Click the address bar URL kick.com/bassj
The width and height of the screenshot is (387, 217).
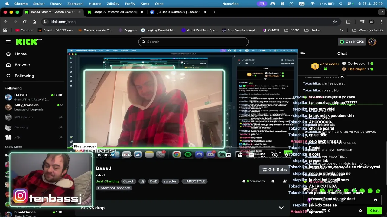[x=63, y=22]
